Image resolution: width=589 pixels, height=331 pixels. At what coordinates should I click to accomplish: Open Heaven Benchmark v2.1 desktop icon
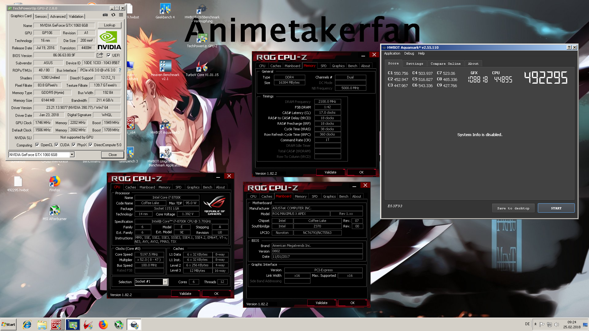click(x=165, y=70)
